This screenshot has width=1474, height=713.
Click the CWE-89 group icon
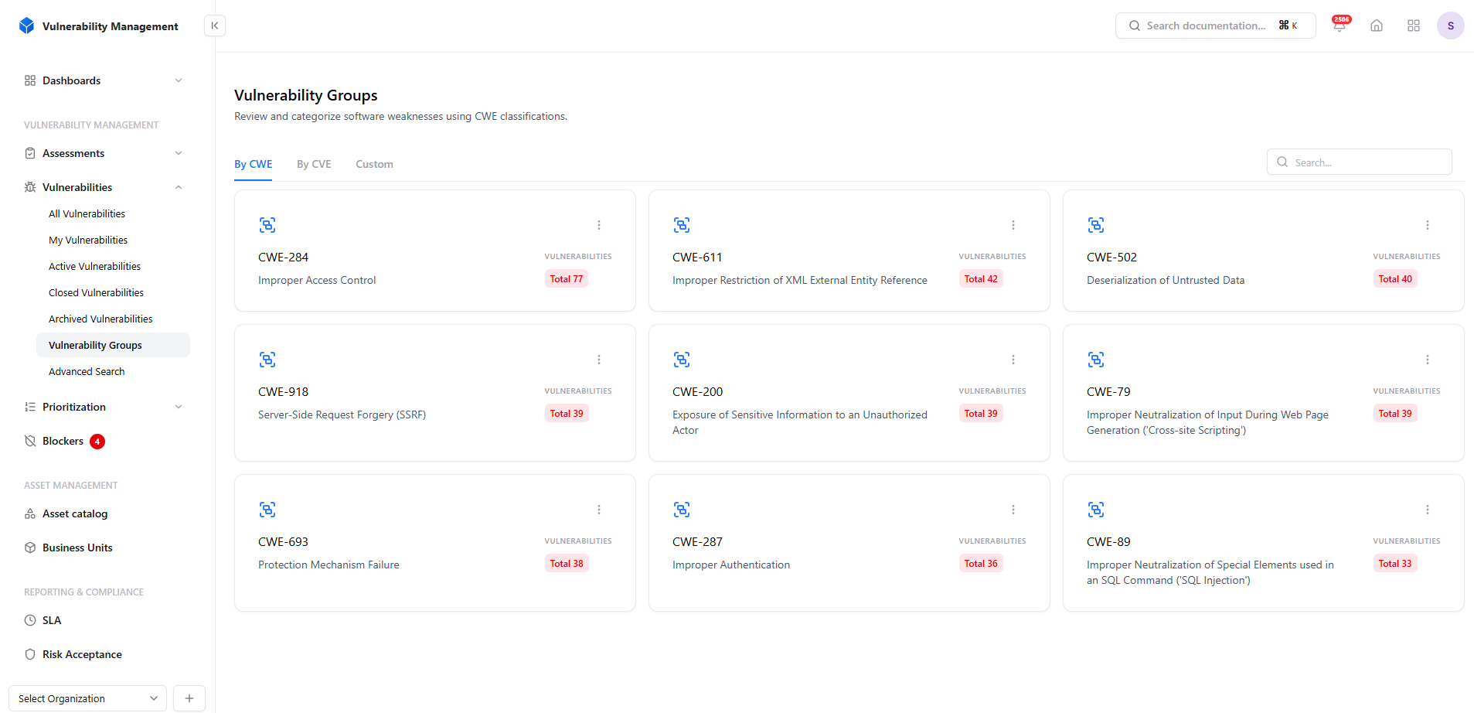click(1096, 510)
